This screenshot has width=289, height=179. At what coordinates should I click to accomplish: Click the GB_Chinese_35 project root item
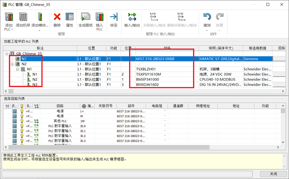click(x=29, y=54)
